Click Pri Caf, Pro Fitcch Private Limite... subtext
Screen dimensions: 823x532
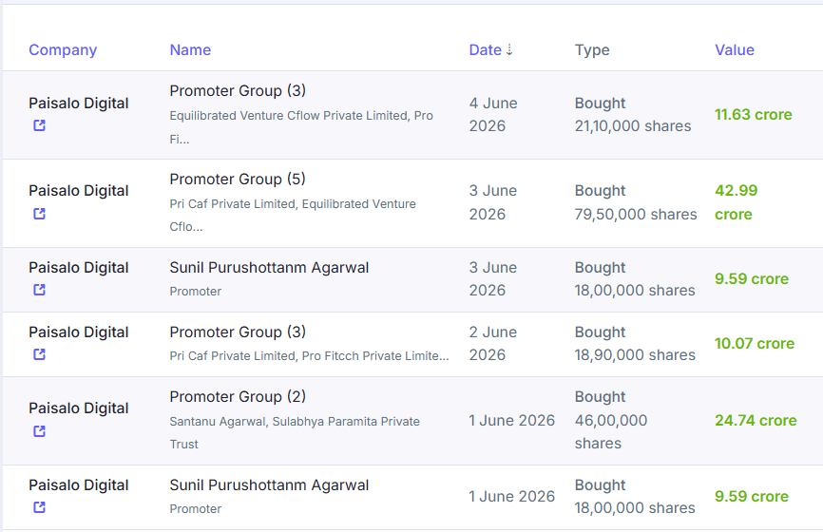[309, 355]
